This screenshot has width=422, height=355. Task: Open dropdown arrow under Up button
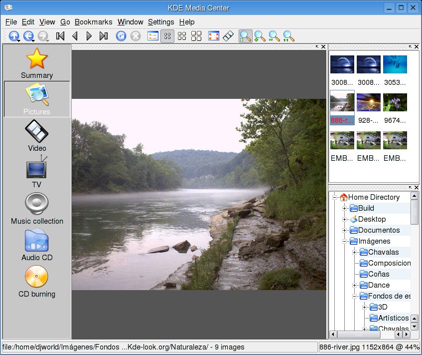tap(19, 41)
